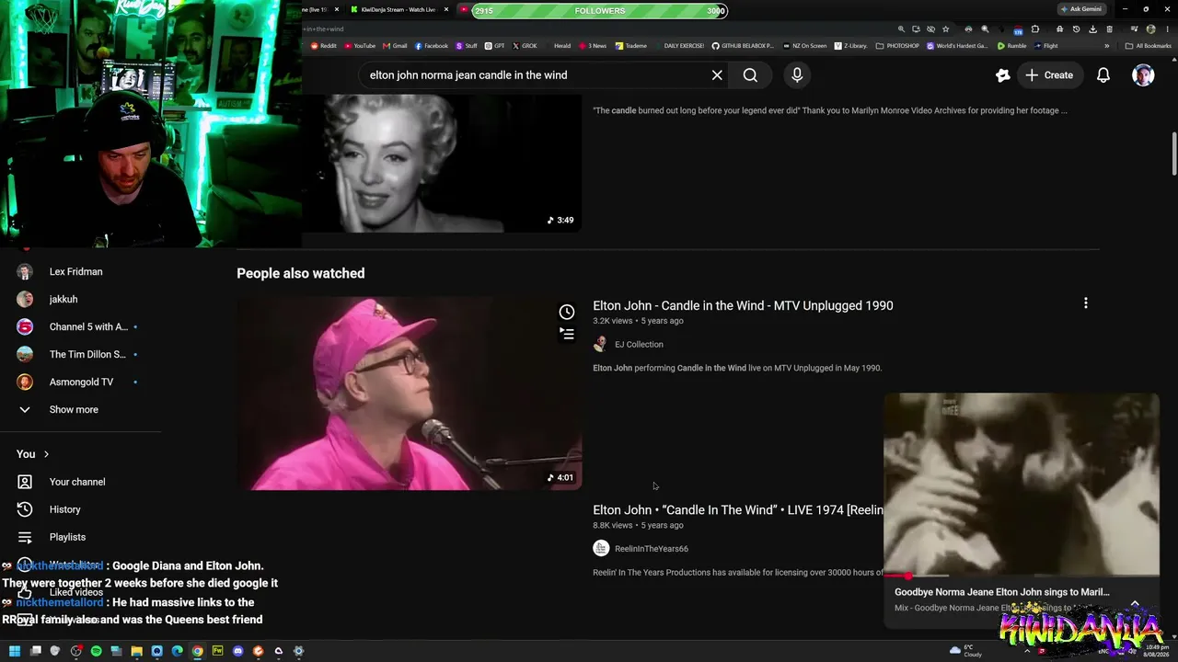1178x662 pixels.
Task: Open more actions for MTV Unplugged 1990 video
Action: tap(1085, 303)
